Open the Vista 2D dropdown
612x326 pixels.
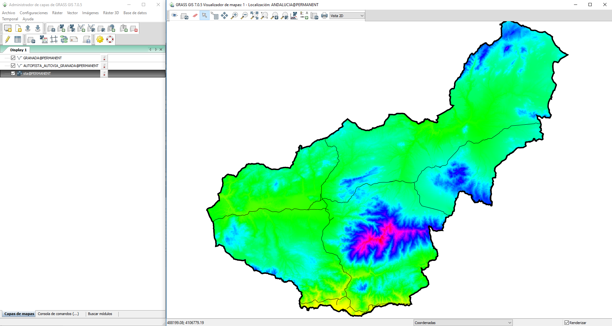tap(347, 15)
